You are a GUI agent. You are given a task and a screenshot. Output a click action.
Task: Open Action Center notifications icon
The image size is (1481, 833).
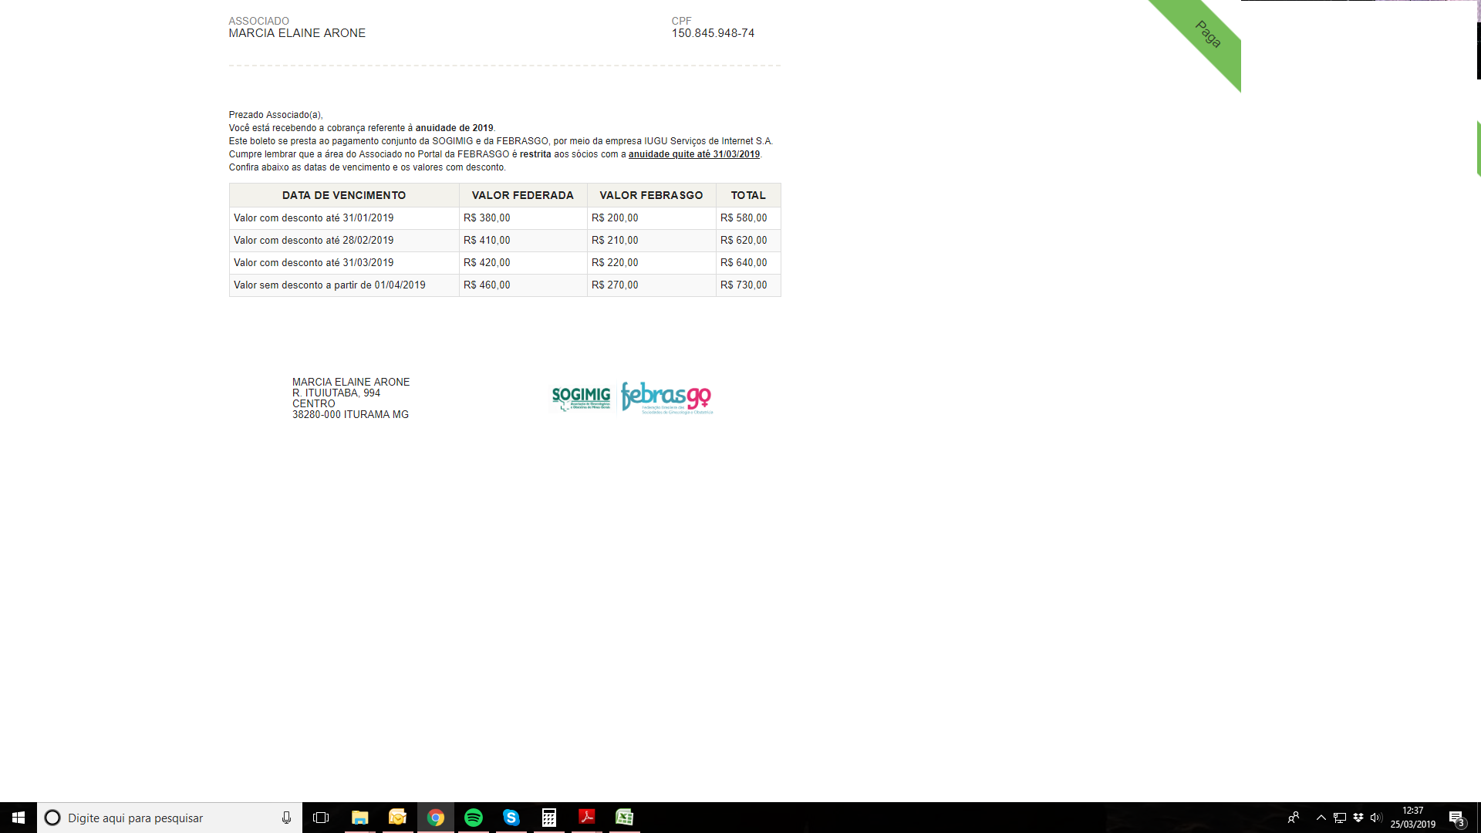1456,818
